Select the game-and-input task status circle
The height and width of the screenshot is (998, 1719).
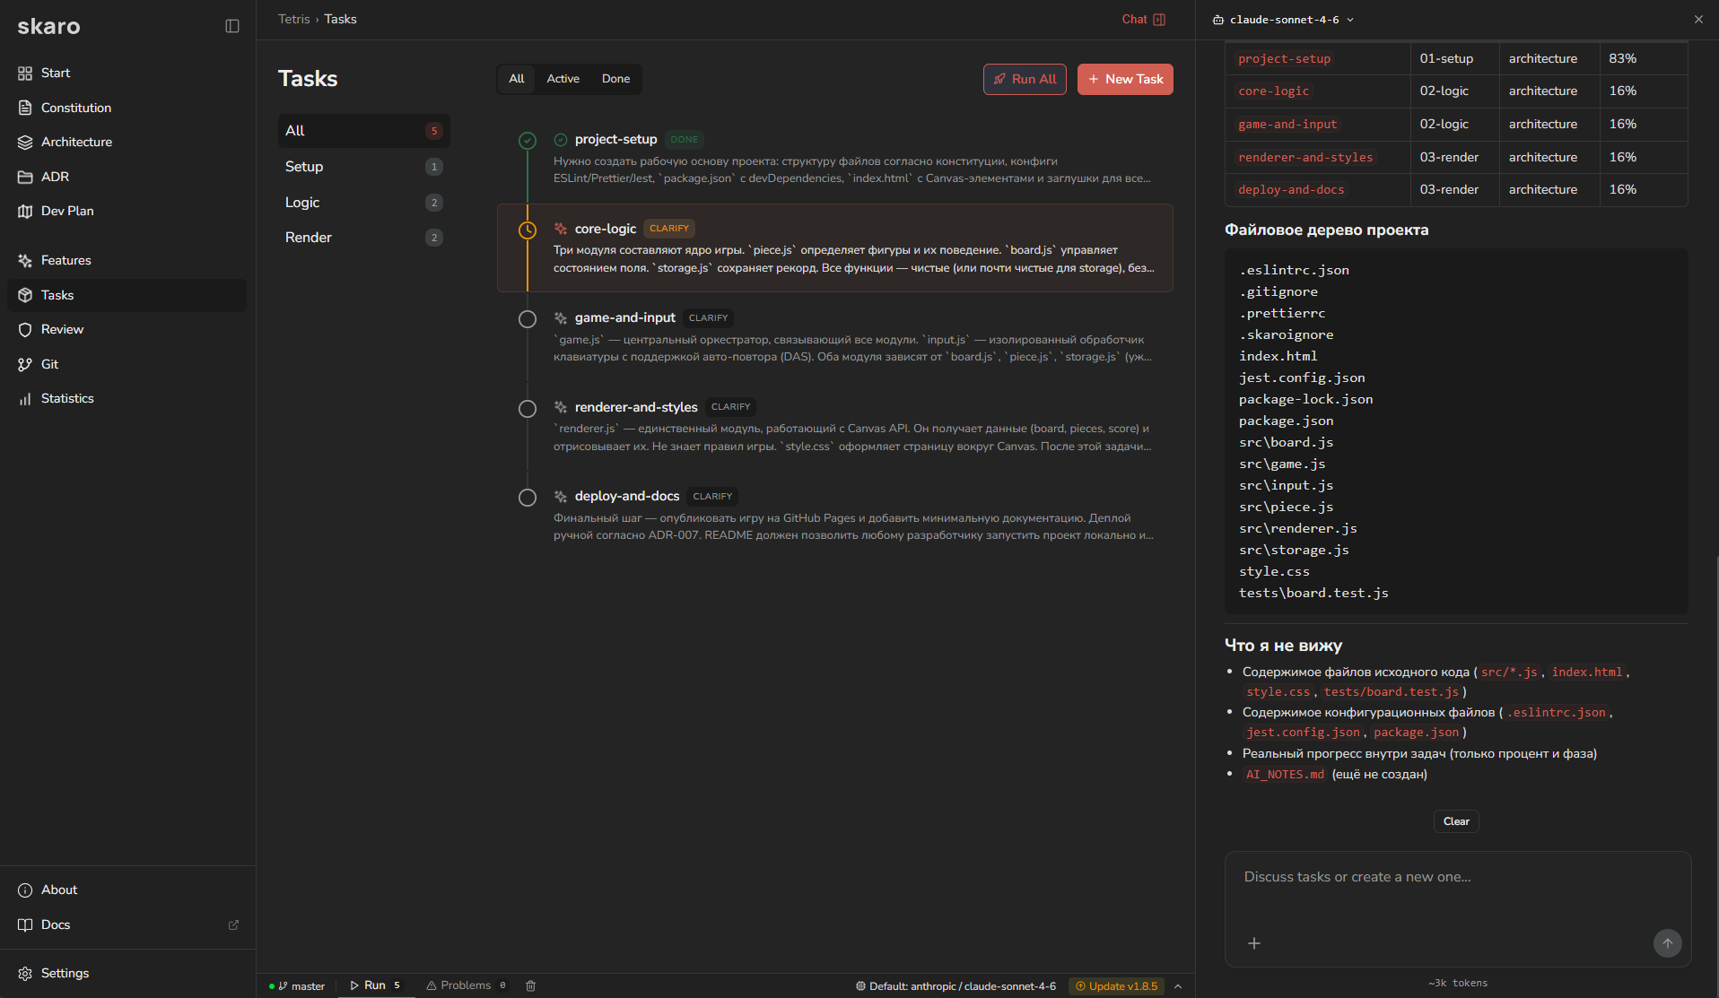(x=528, y=319)
